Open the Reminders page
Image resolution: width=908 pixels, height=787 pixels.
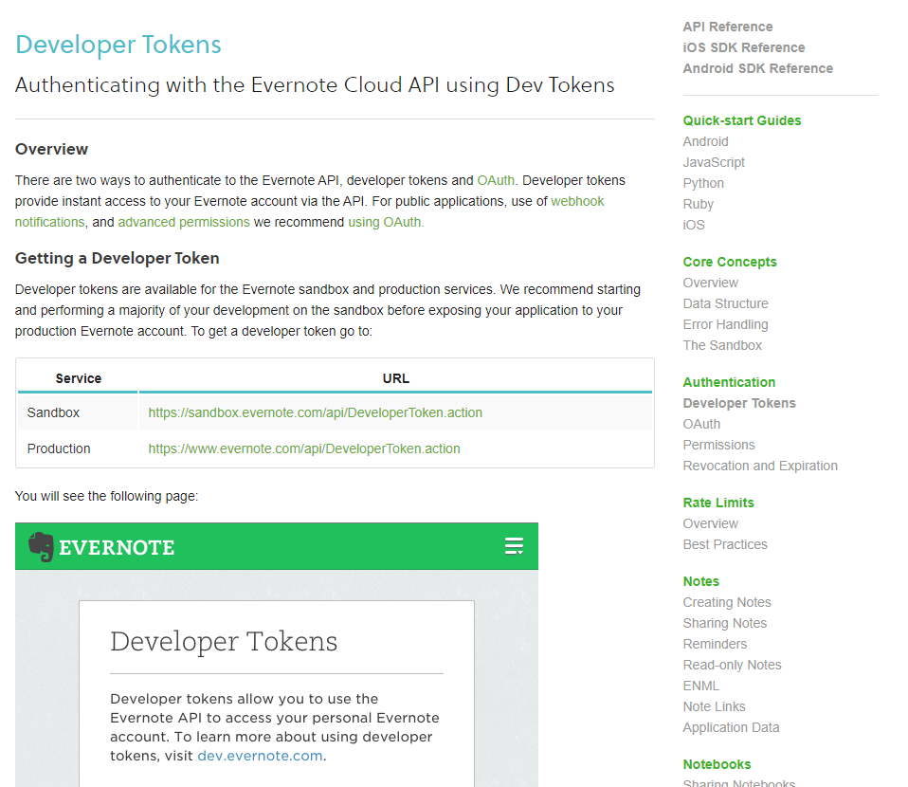coord(715,645)
